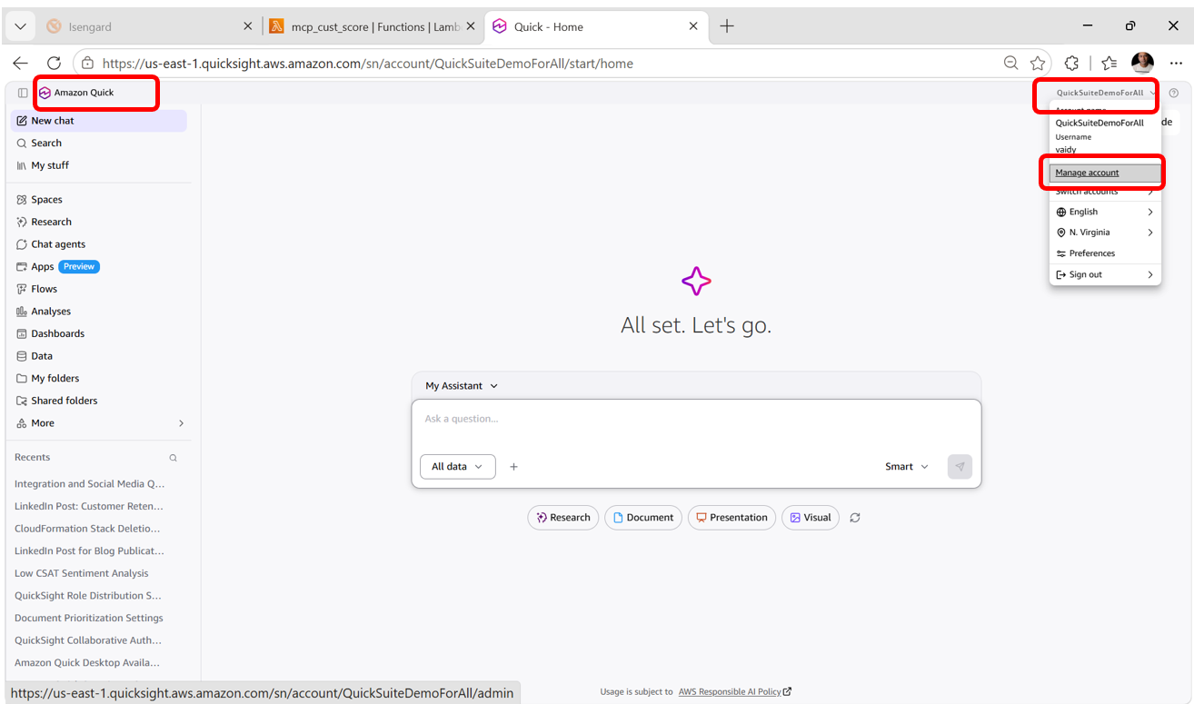
Task: Close the Quick - Home browser tab
Action: (693, 26)
